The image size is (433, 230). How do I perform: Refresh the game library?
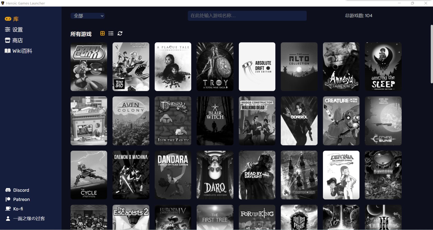click(120, 33)
